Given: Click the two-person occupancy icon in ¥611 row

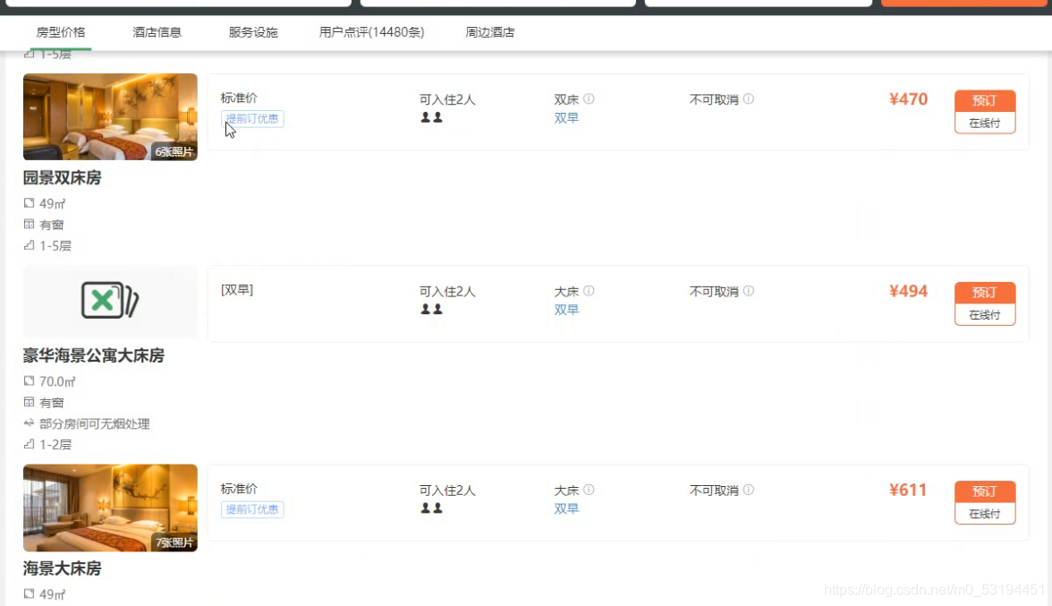Looking at the screenshot, I should 431,508.
